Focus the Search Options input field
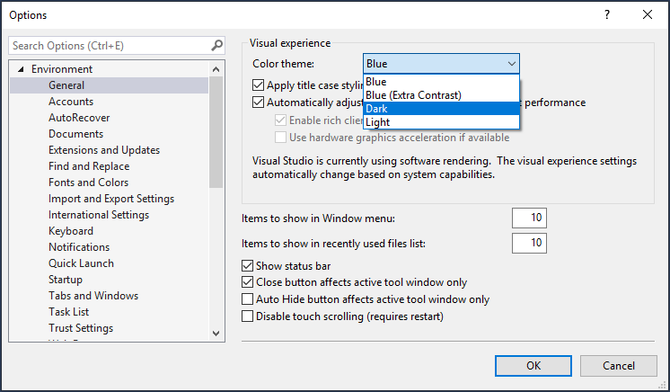 click(108, 46)
